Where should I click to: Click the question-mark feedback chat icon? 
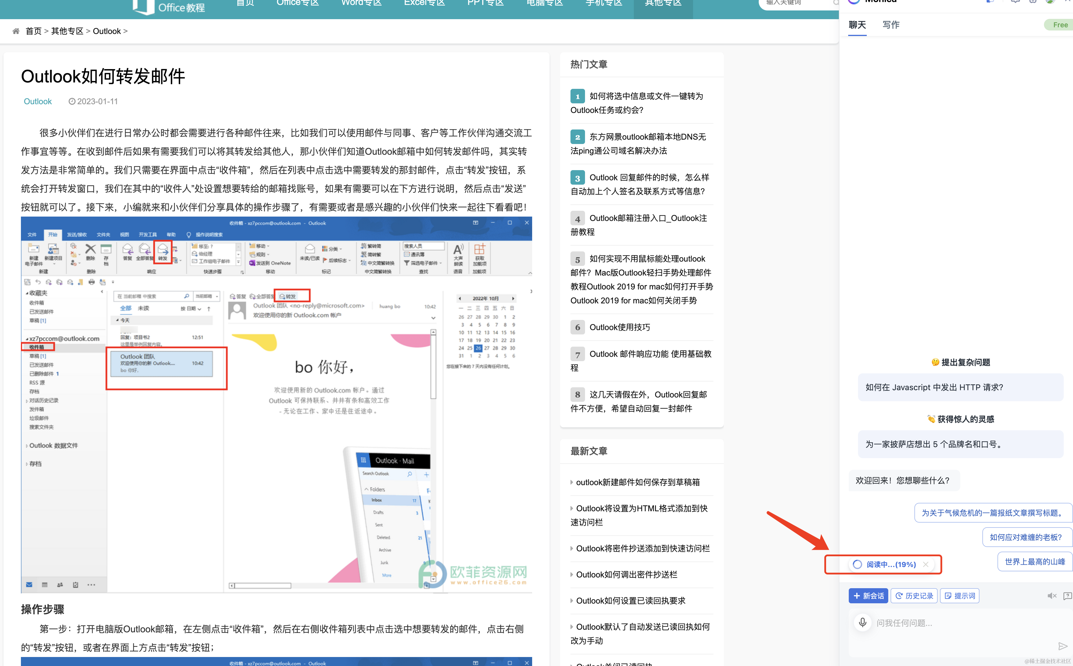1067,596
